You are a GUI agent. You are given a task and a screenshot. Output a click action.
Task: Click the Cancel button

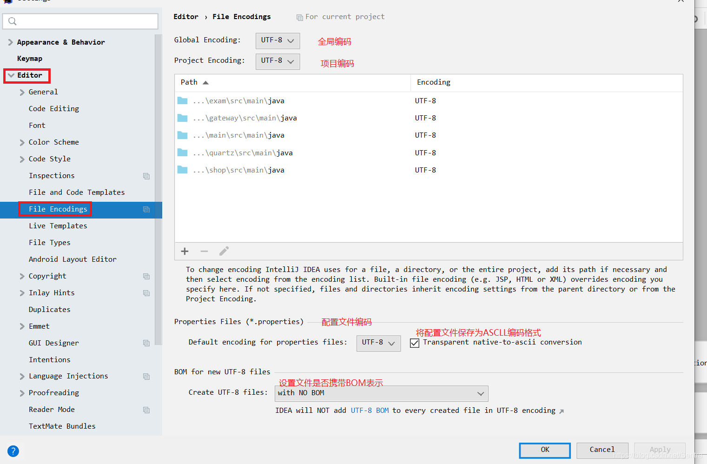[602, 450]
